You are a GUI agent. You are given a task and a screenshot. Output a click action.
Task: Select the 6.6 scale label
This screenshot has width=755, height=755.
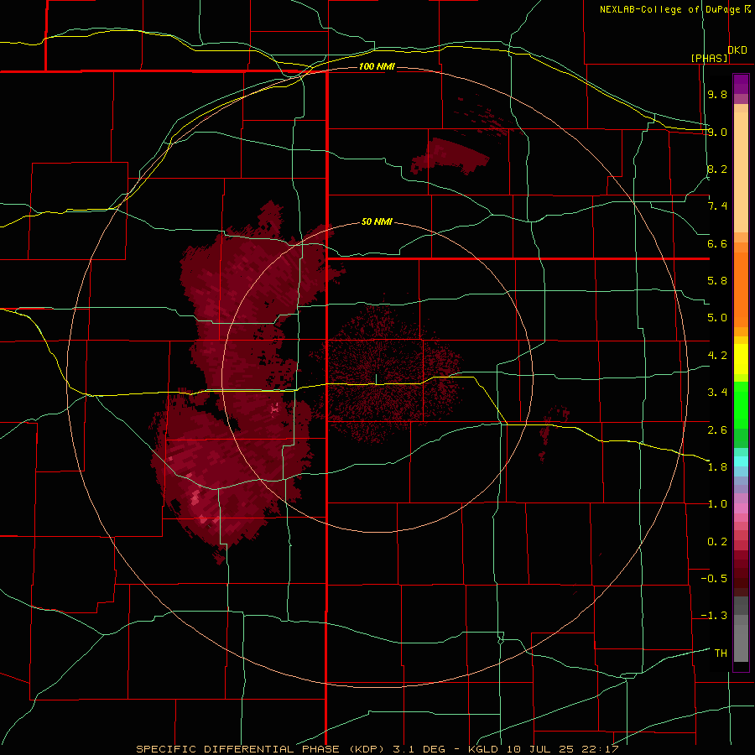pos(717,243)
